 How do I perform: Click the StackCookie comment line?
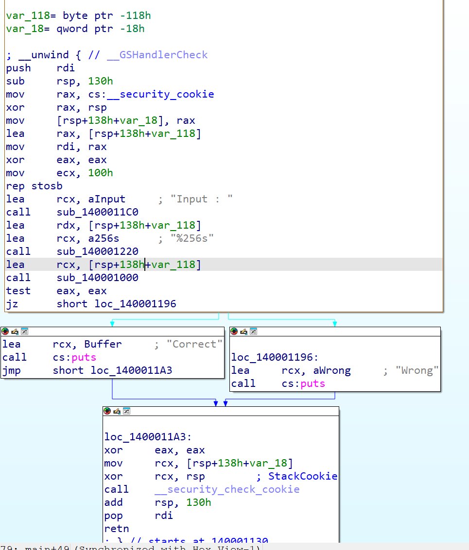[302, 476]
